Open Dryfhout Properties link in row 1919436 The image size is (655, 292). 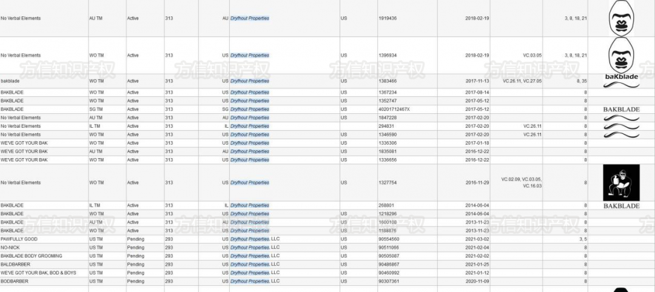coord(250,18)
